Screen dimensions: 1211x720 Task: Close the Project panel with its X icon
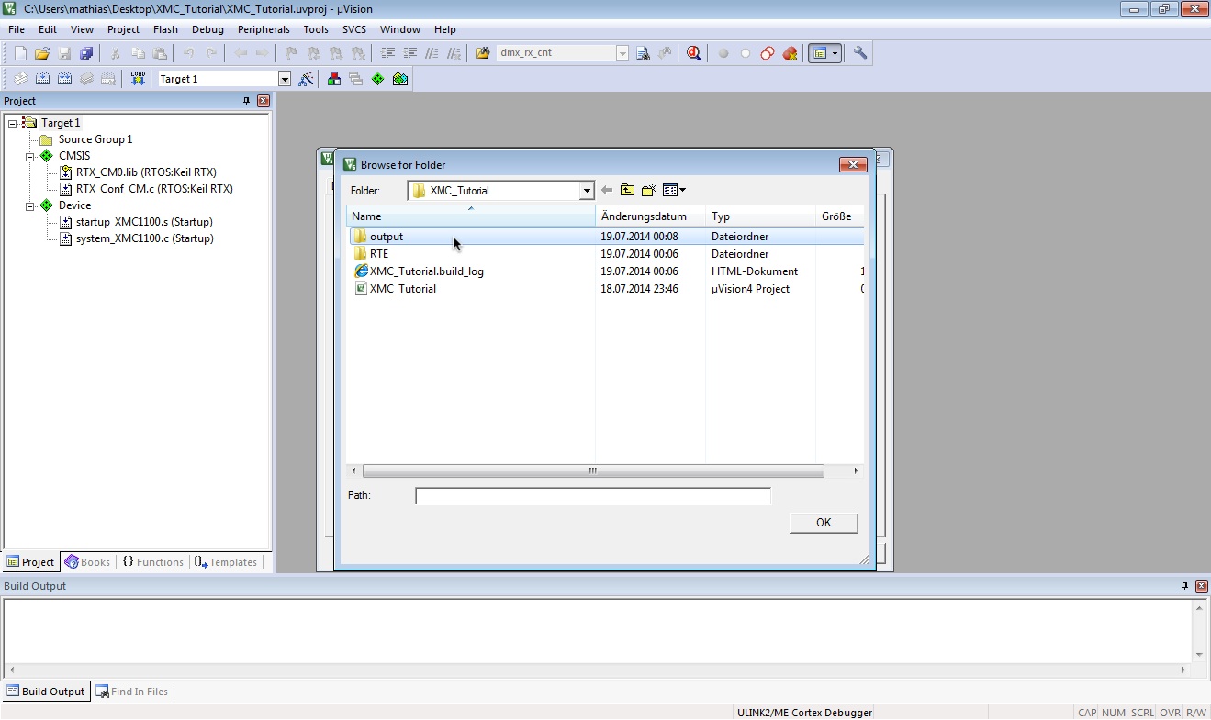click(x=264, y=101)
